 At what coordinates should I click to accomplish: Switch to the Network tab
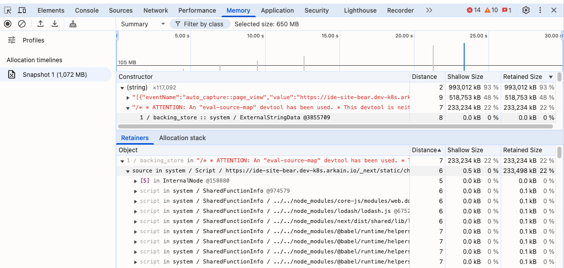pyautogui.click(x=156, y=11)
